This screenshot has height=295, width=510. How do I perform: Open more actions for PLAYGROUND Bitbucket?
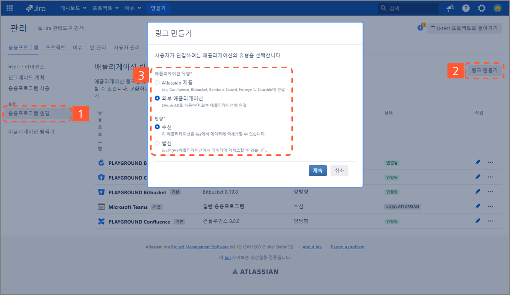(x=490, y=192)
